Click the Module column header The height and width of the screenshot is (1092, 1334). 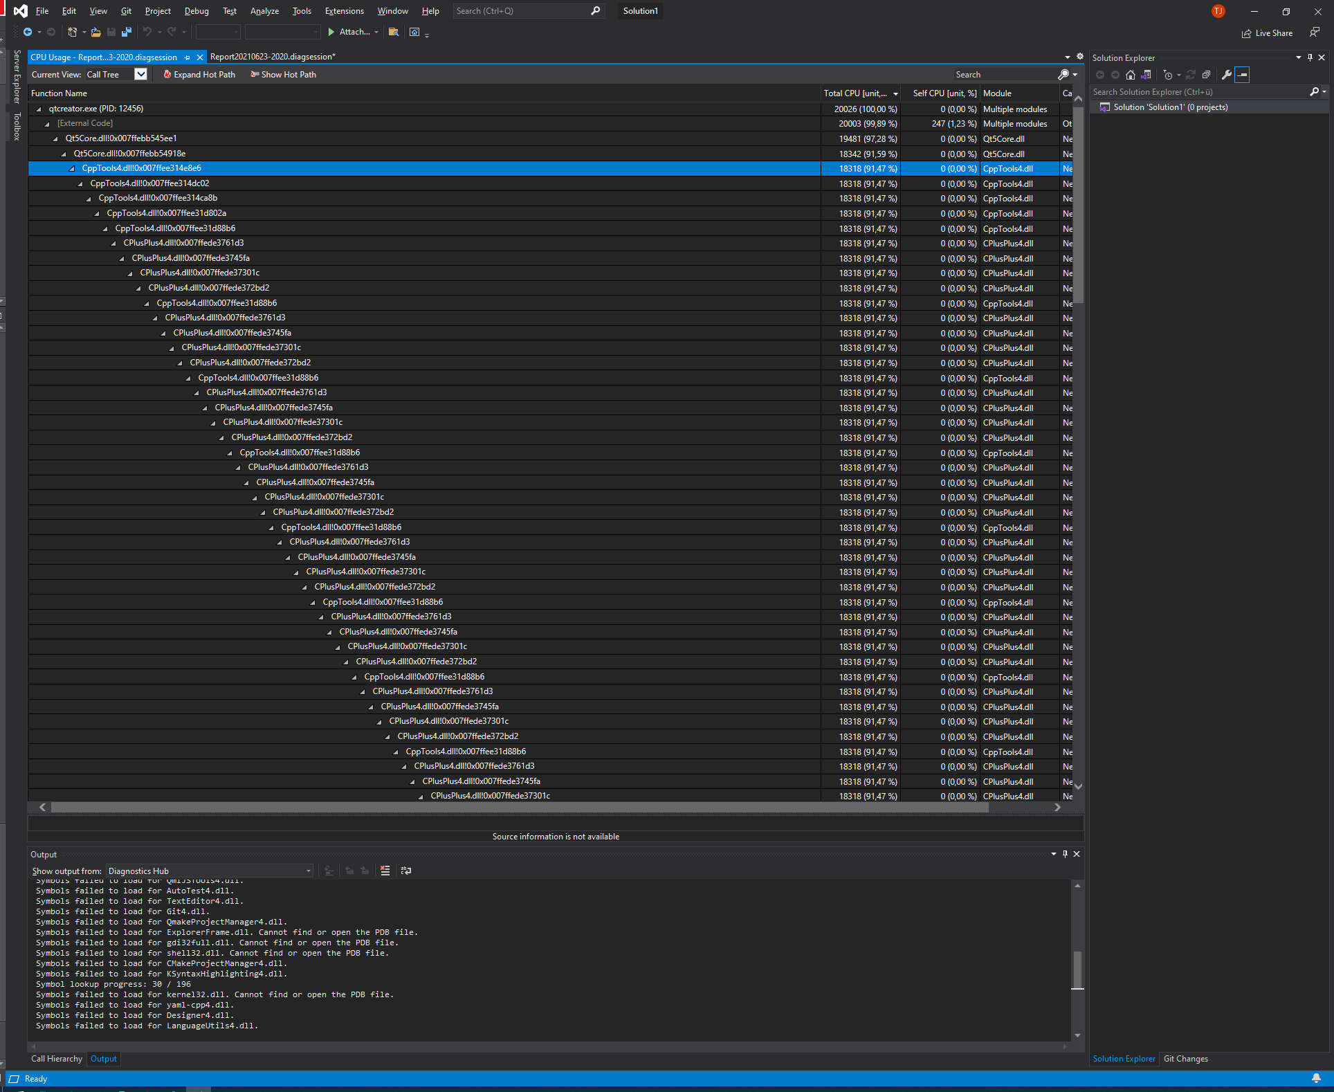point(1018,93)
